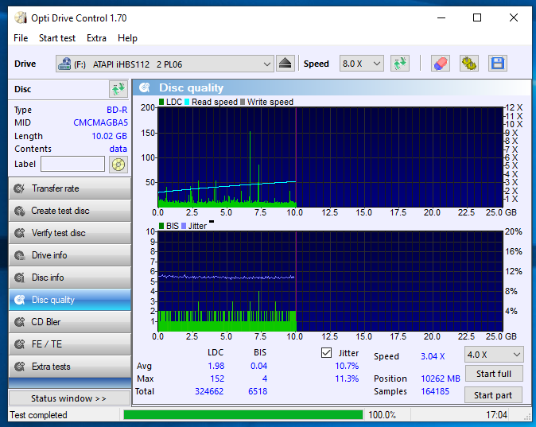Switch to the Create test disc panel

pyautogui.click(x=70, y=211)
